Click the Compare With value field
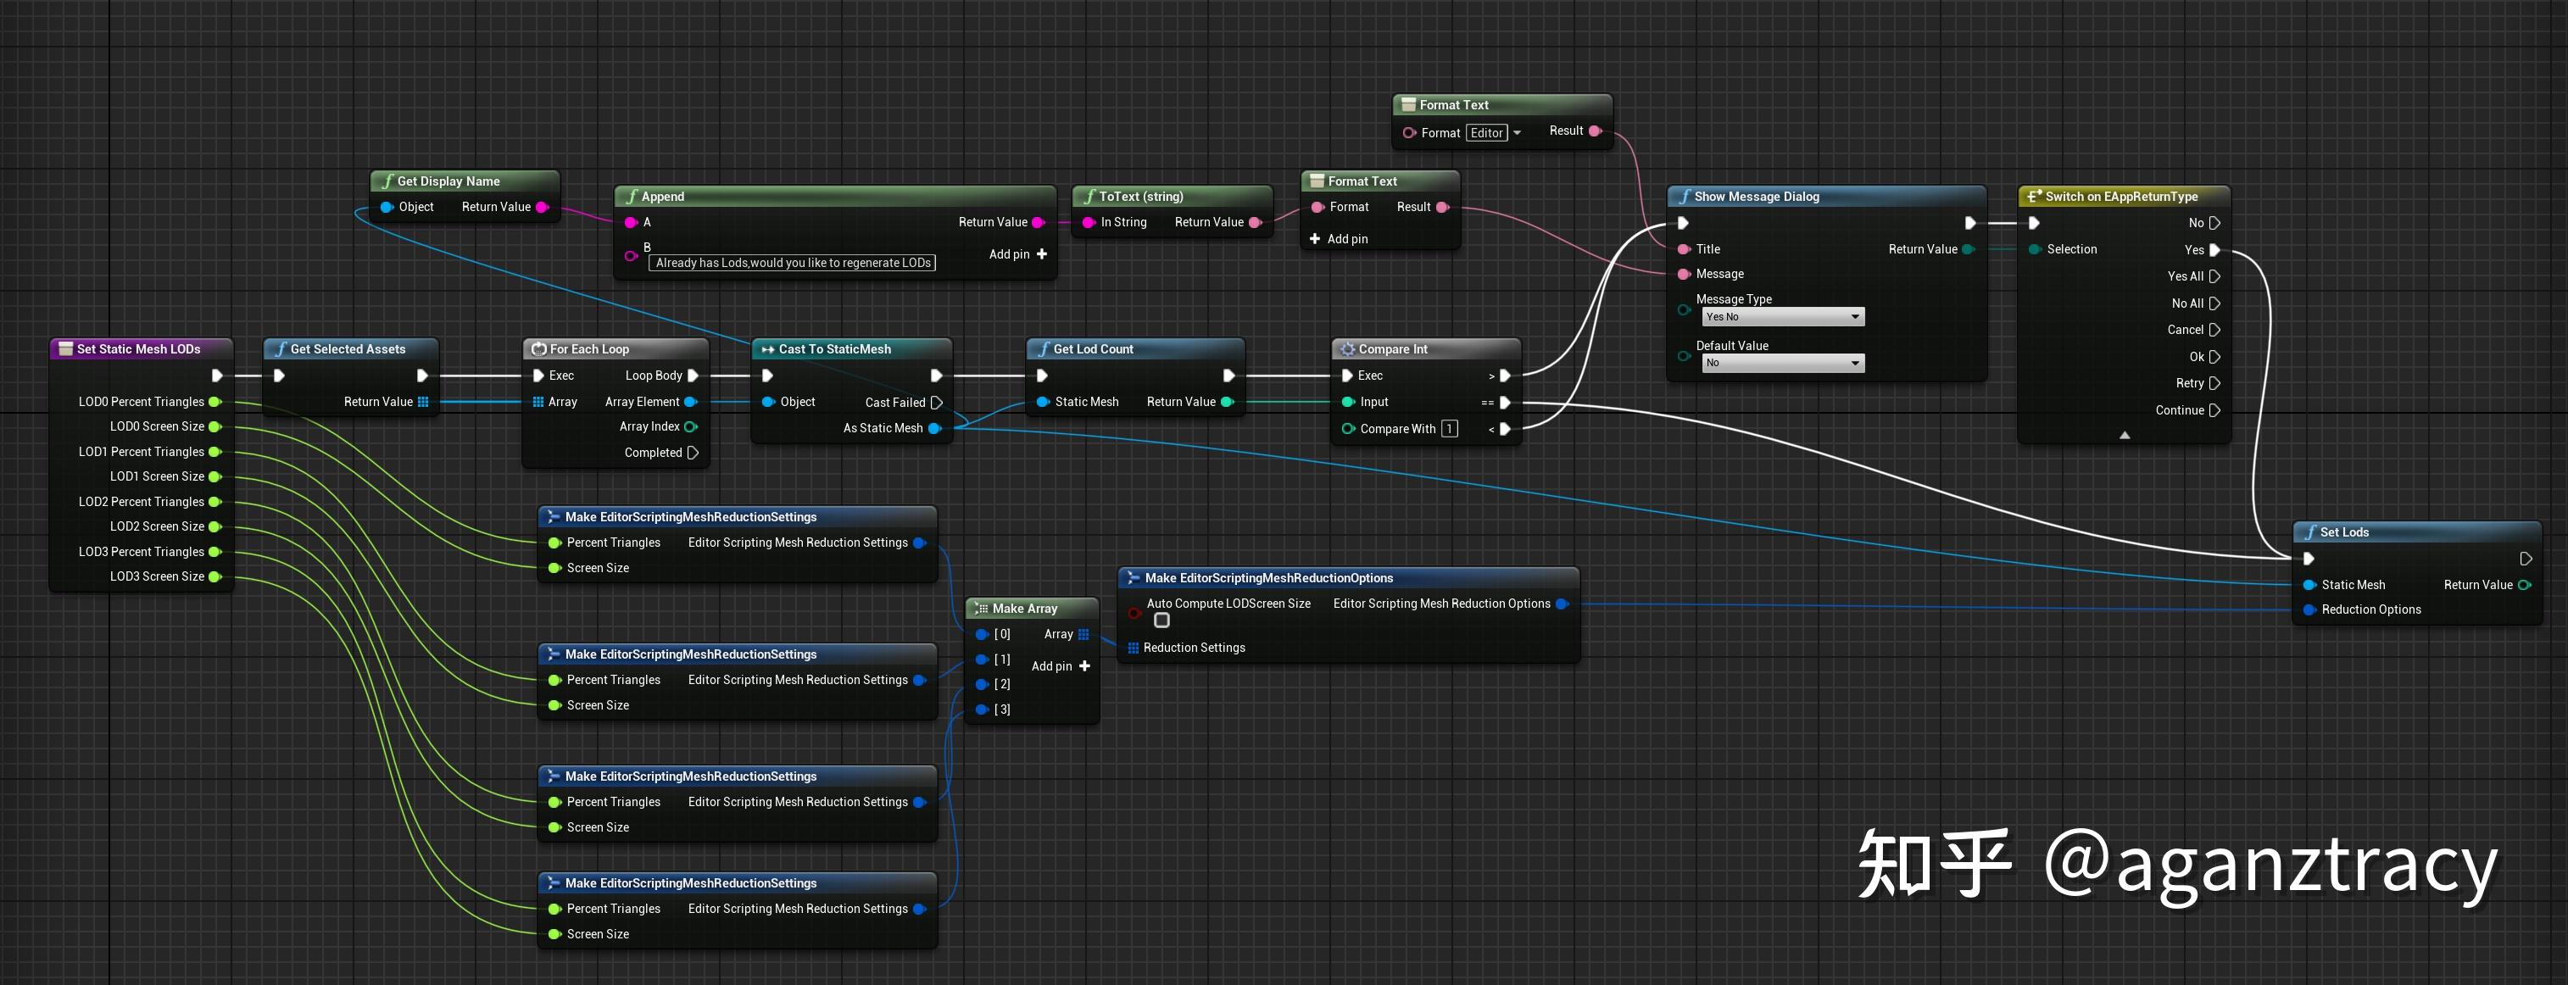This screenshot has width=2568, height=985. 1450,429
